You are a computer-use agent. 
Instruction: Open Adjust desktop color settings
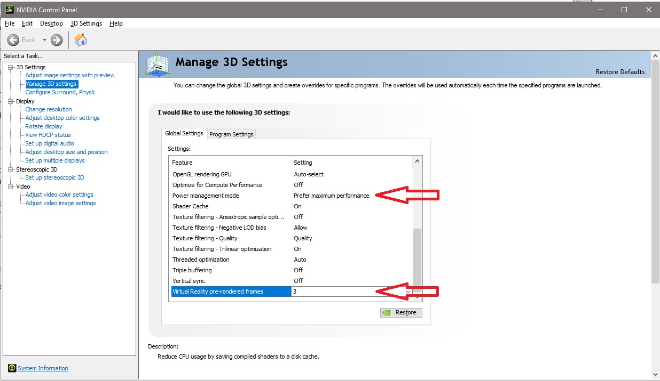[x=62, y=118]
